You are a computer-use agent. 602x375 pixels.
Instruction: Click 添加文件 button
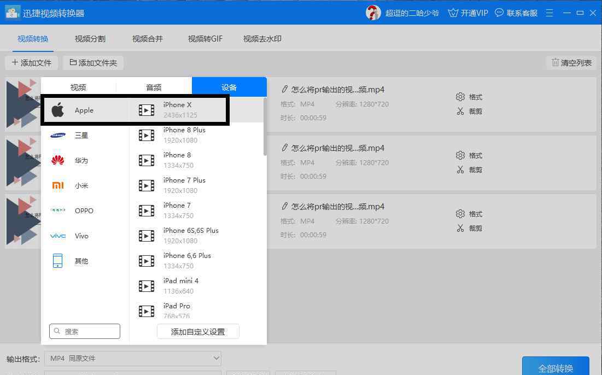(x=32, y=62)
